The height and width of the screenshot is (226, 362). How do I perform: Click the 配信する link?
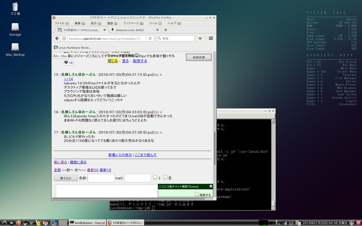[x=140, y=61]
